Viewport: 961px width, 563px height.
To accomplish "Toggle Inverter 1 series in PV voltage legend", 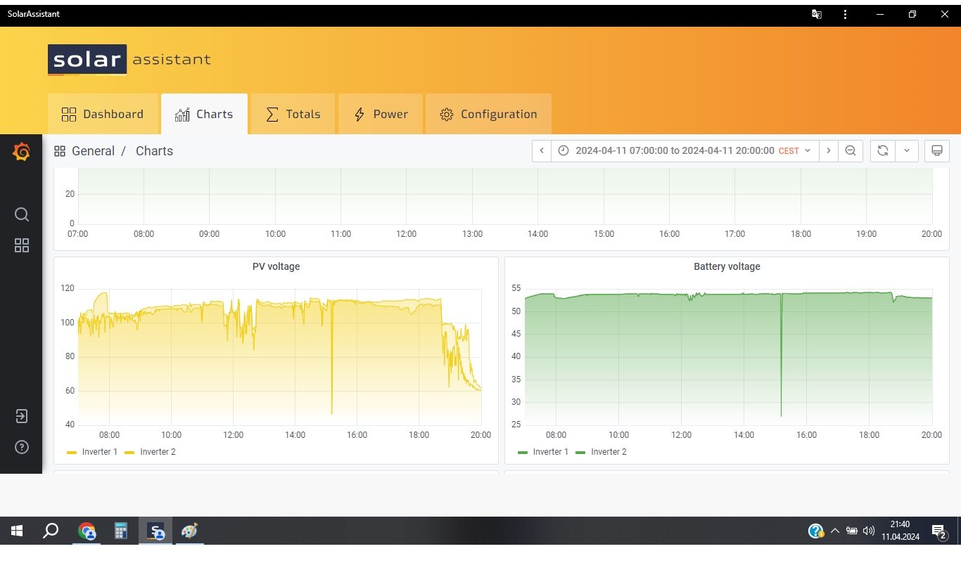I will 99,452.
